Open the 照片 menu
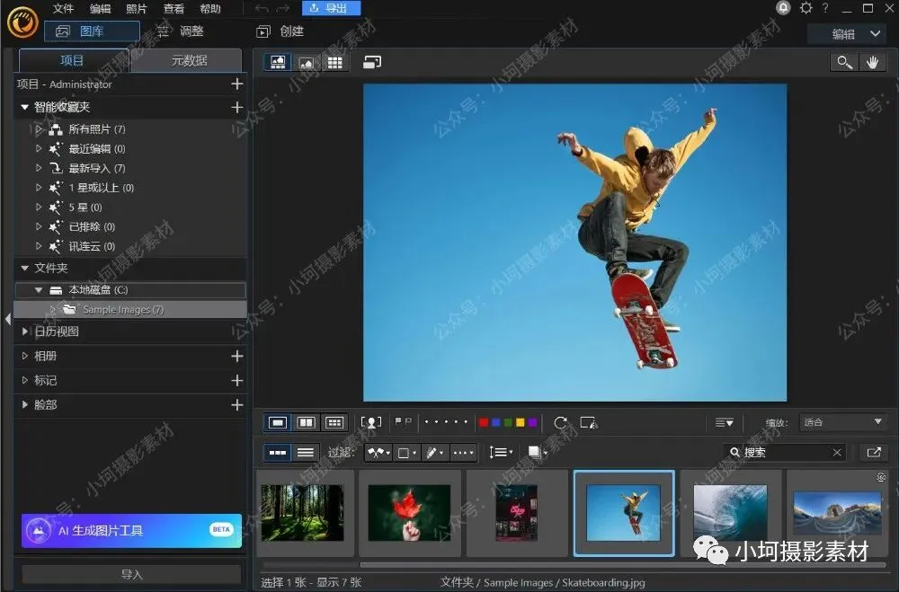This screenshot has height=592, width=899. coord(137,9)
